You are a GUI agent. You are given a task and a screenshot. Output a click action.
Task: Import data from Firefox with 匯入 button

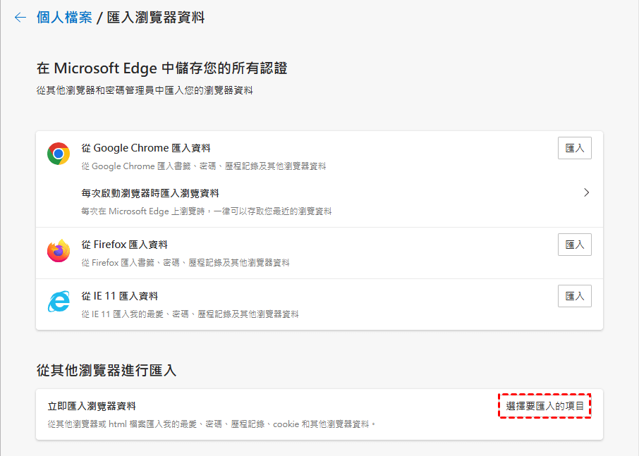(575, 245)
